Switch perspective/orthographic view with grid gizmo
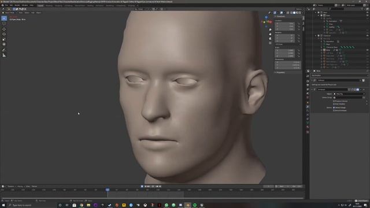Screen dimensions: 370x208 pyautogui.click(x=270, y=43)
